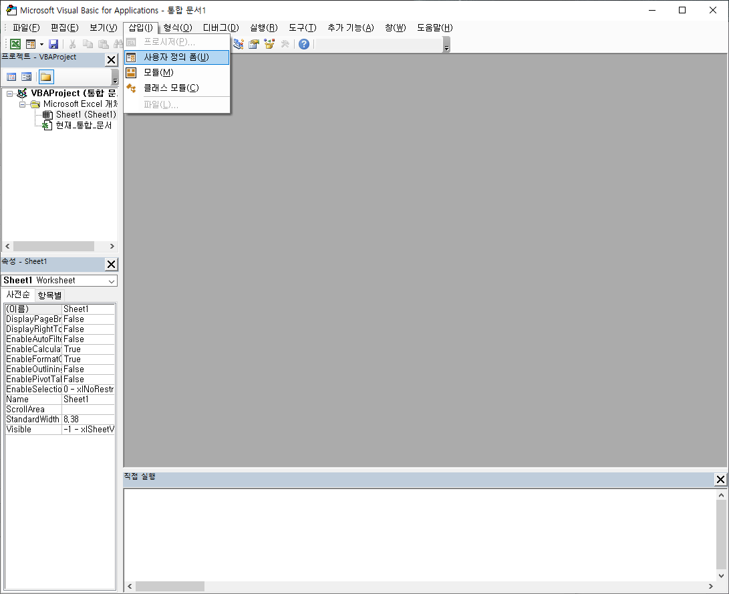The height and width of the screenshot is (594, 729).
Task: Click the blue Help question mark icon
Action: 304,44
